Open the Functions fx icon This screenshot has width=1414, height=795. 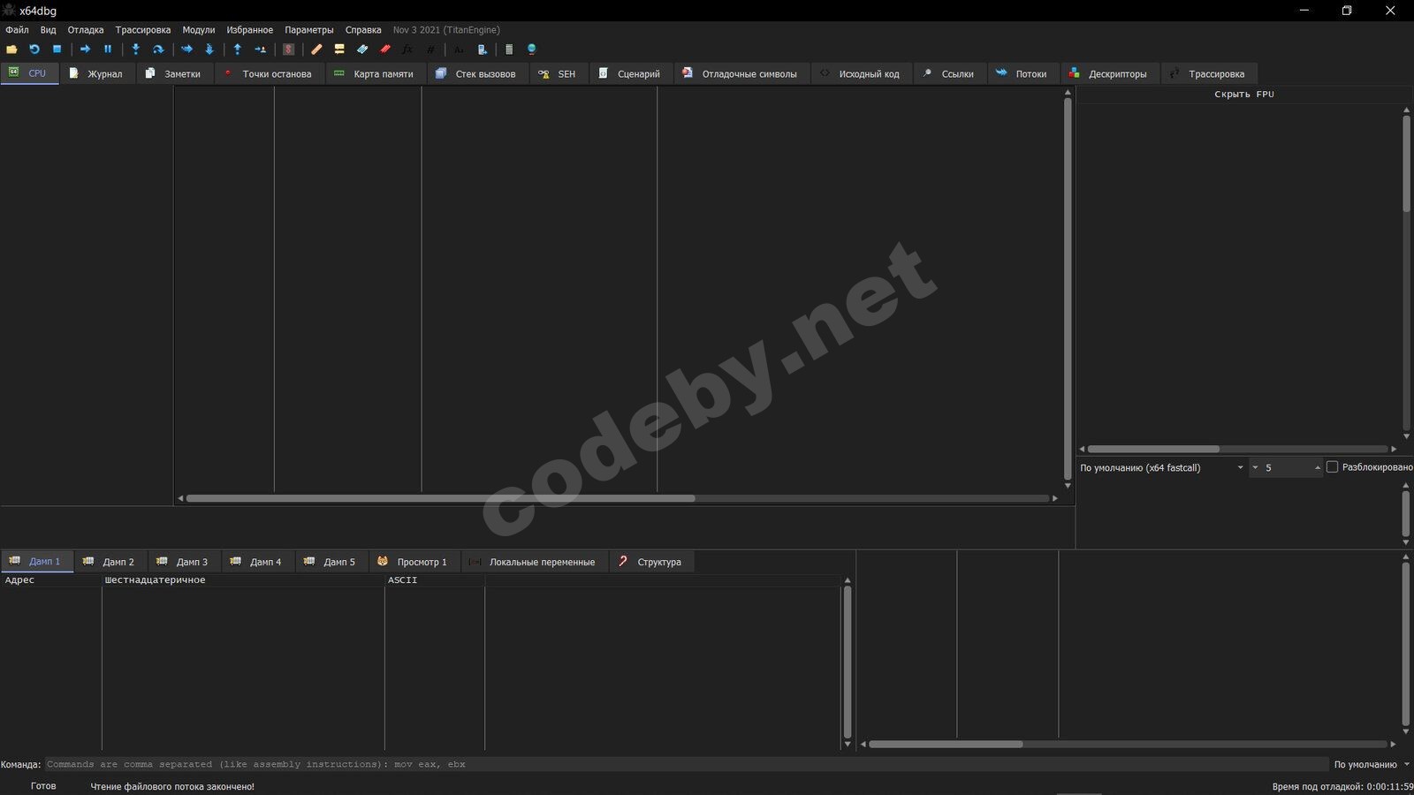pos(407,49)
